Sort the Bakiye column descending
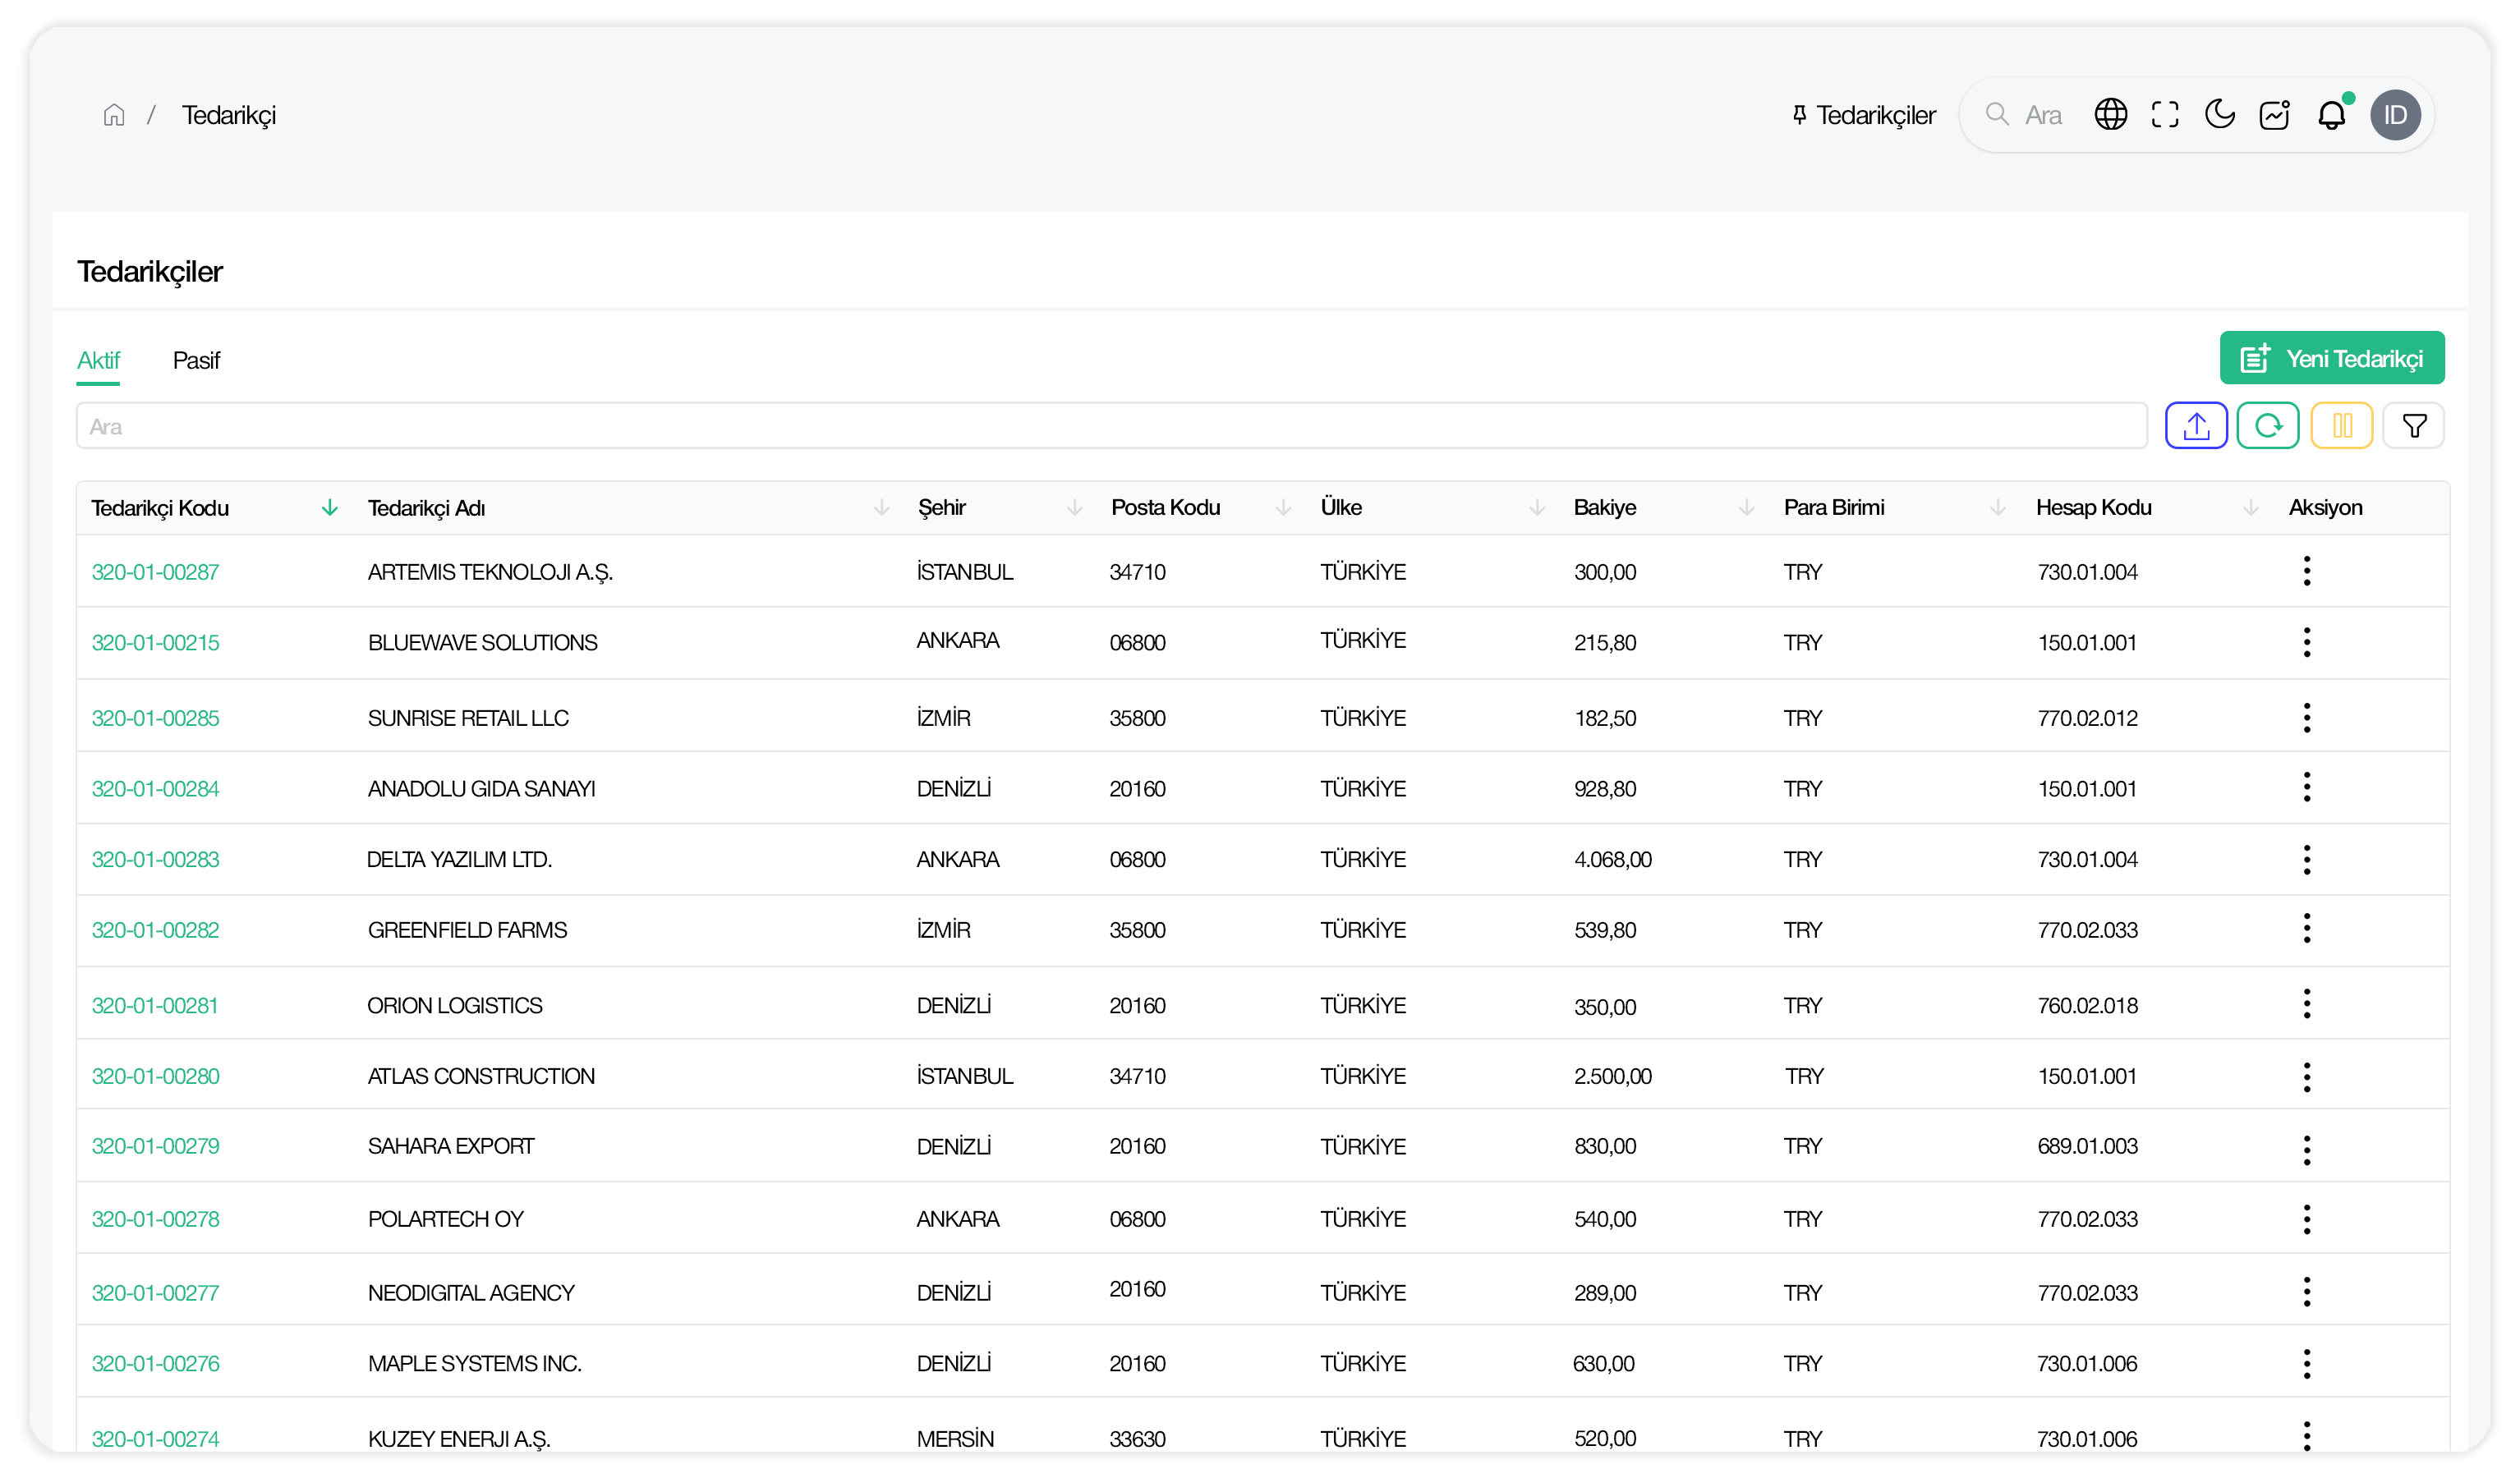The image size is (2520, 1478). pyautogui.click(x=1747, y=507)
